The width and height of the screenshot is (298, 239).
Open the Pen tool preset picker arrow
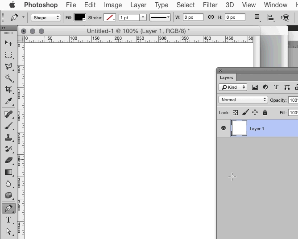(23, 17)
